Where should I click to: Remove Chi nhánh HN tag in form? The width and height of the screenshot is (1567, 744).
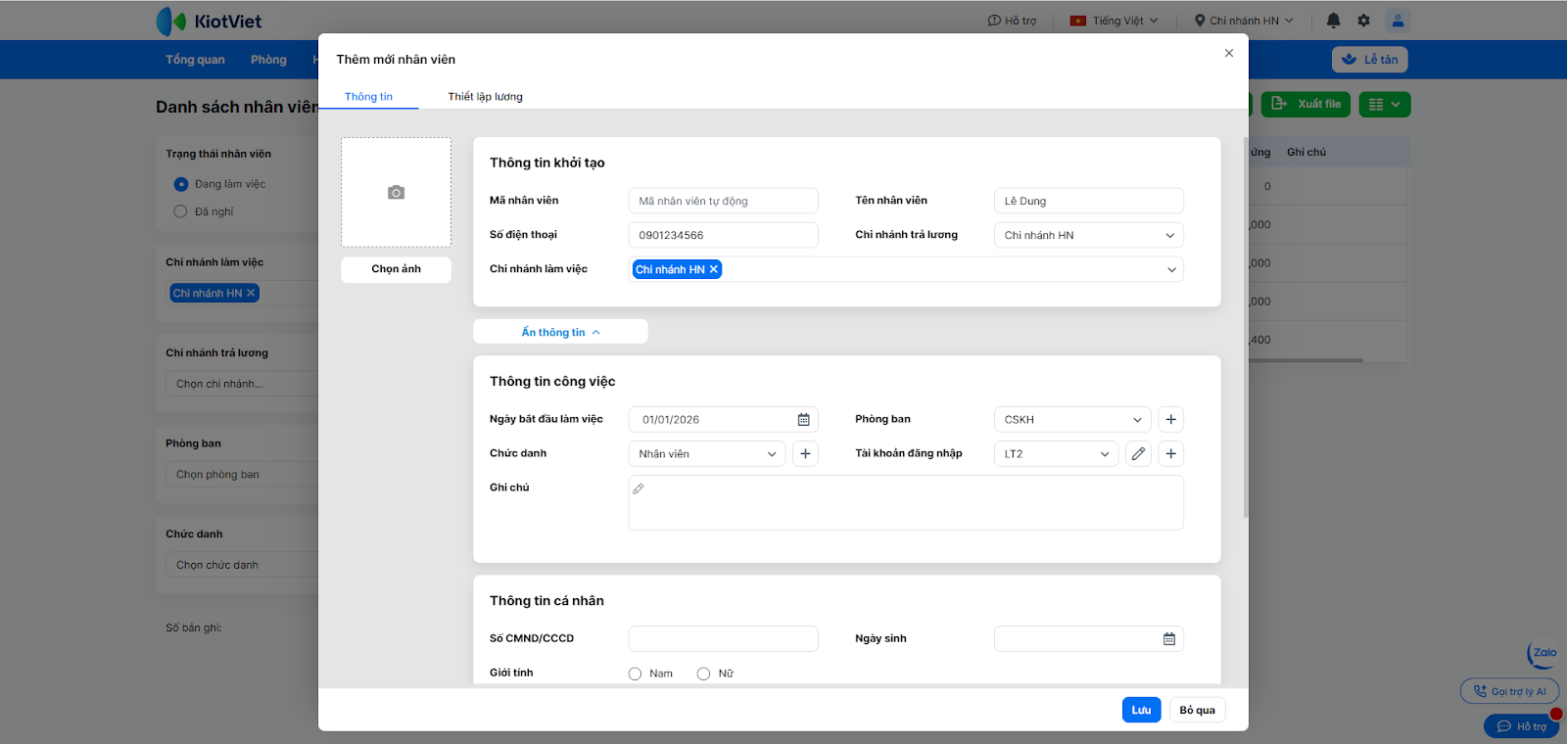(714, 269)
